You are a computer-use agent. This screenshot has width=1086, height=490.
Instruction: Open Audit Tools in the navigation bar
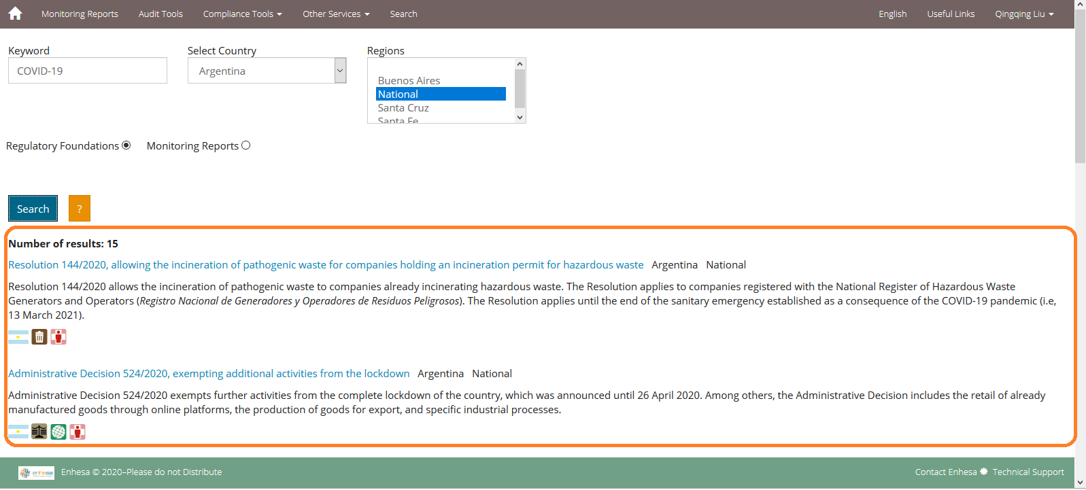coord(160,14)
